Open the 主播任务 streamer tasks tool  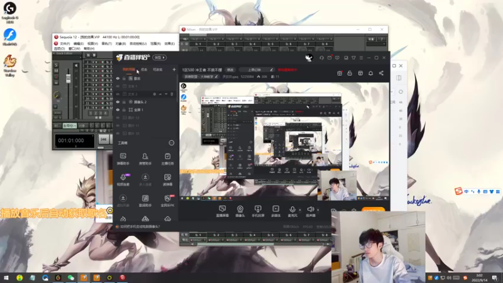pyautogui.click(x=167, y=159)
